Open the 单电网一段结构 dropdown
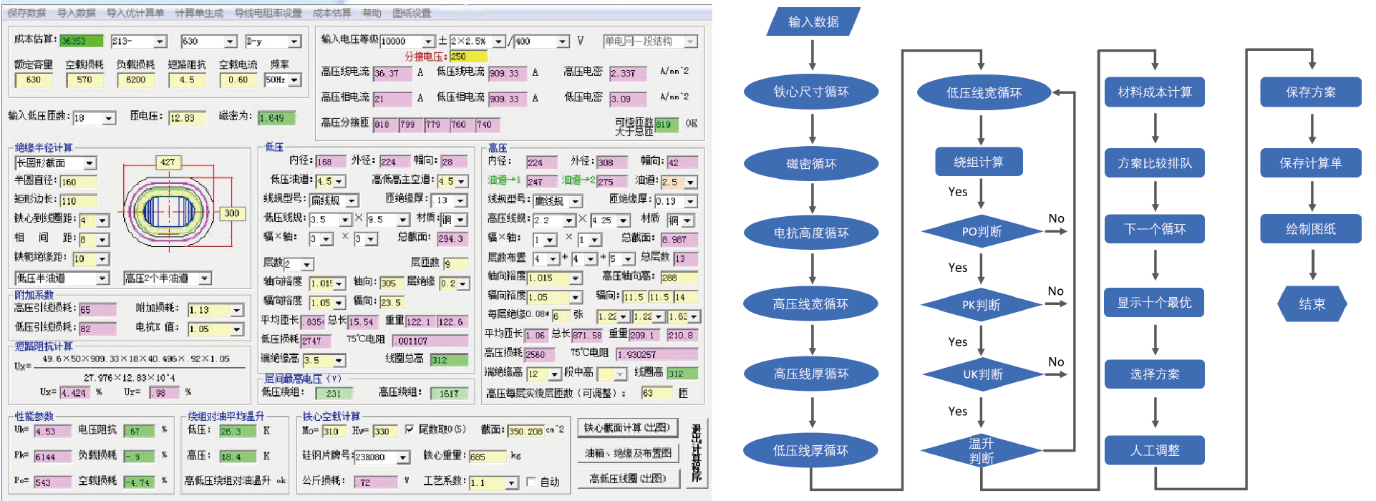The image size is (1376, 501). [691, 42]
